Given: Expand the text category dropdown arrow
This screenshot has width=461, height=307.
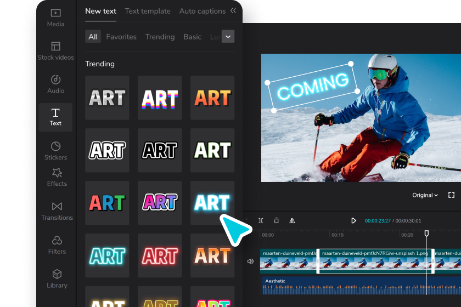Looking at the screenshot, I should click(x=228, y=36).
